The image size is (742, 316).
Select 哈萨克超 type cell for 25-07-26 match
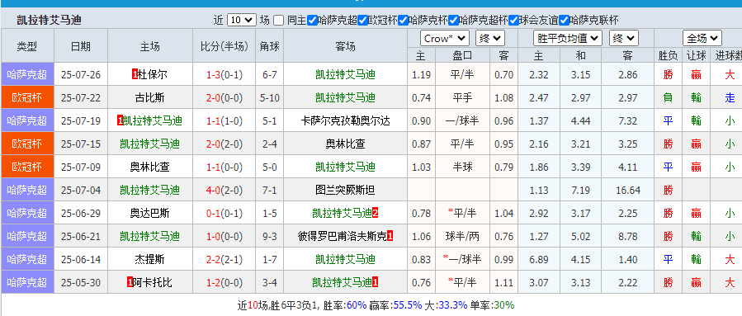pyautogui.click(x=27, y=74)
